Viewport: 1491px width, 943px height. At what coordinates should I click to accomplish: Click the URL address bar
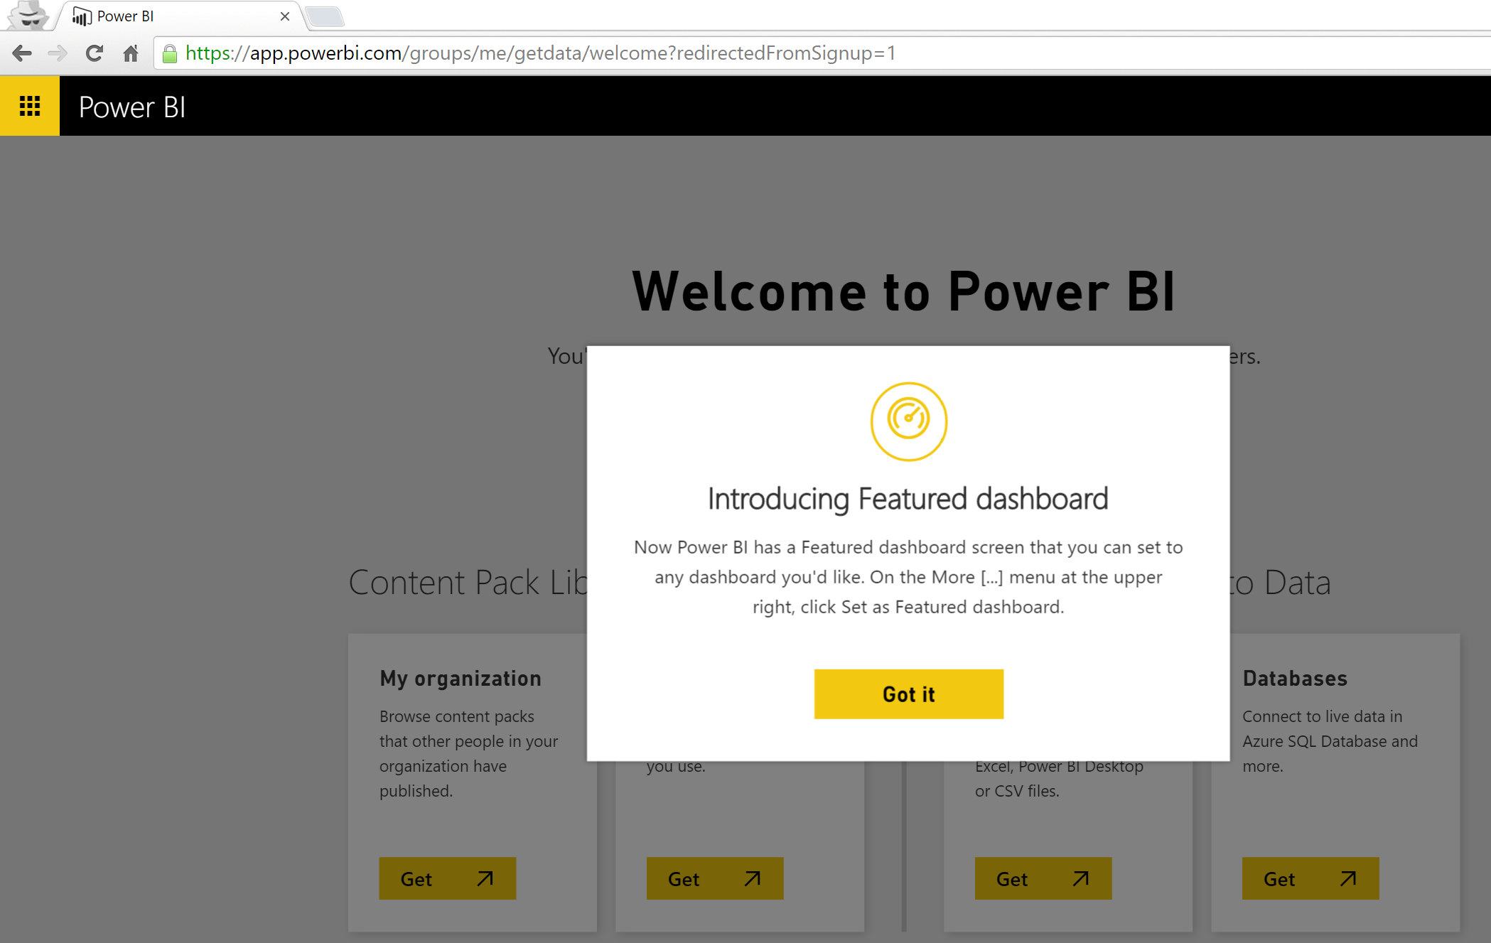coord(782,53)
